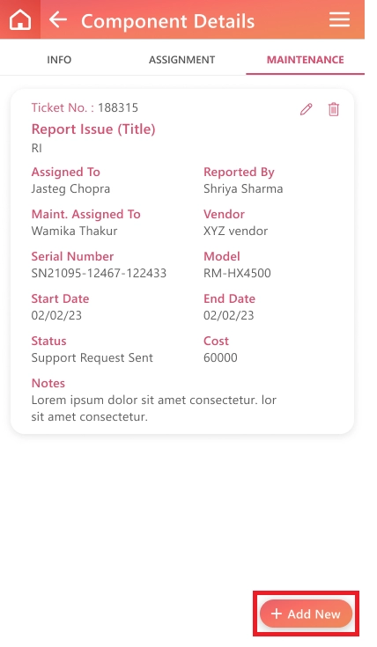The width and height of the screenshot is (377, 647).
Task: Tap the home icon in header
Action: click(x=20, y=19)
